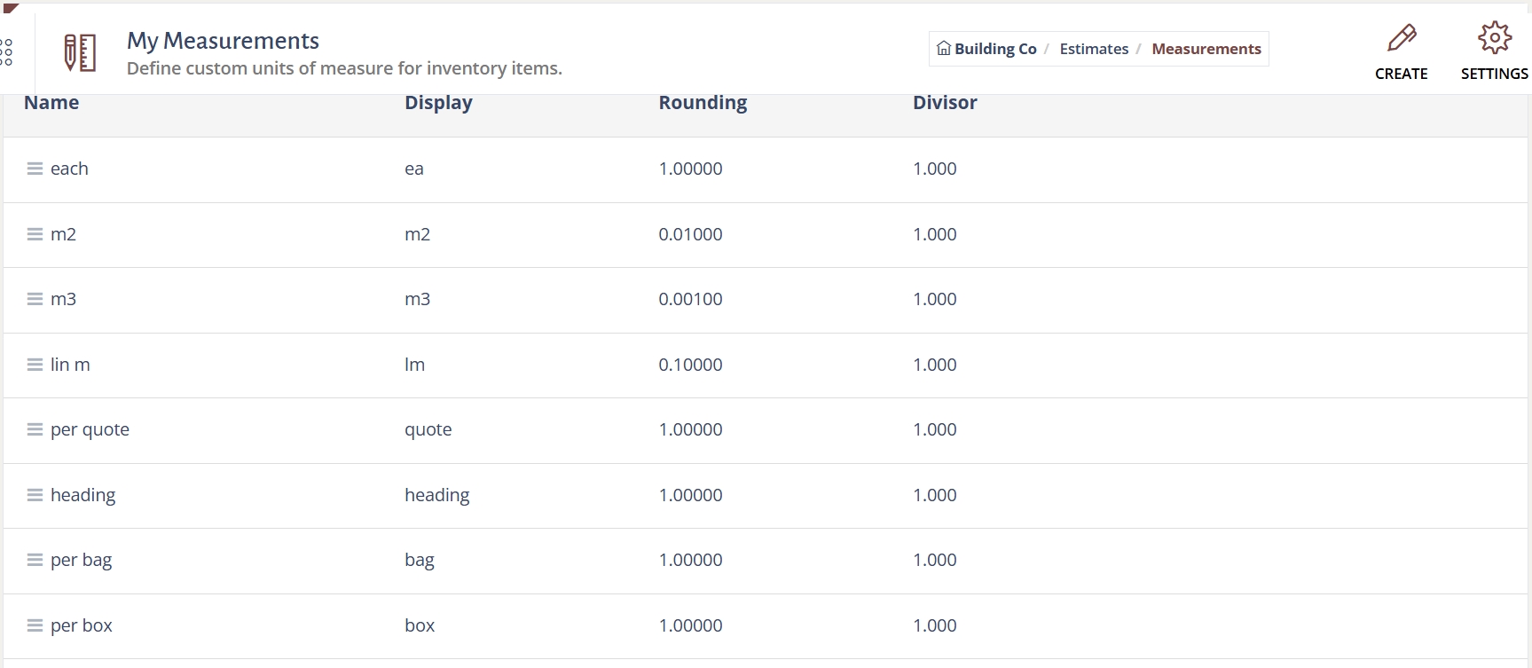Select the 'per bag' measurement name
This screenshot has height=668, width=1532.
(81, 560)
